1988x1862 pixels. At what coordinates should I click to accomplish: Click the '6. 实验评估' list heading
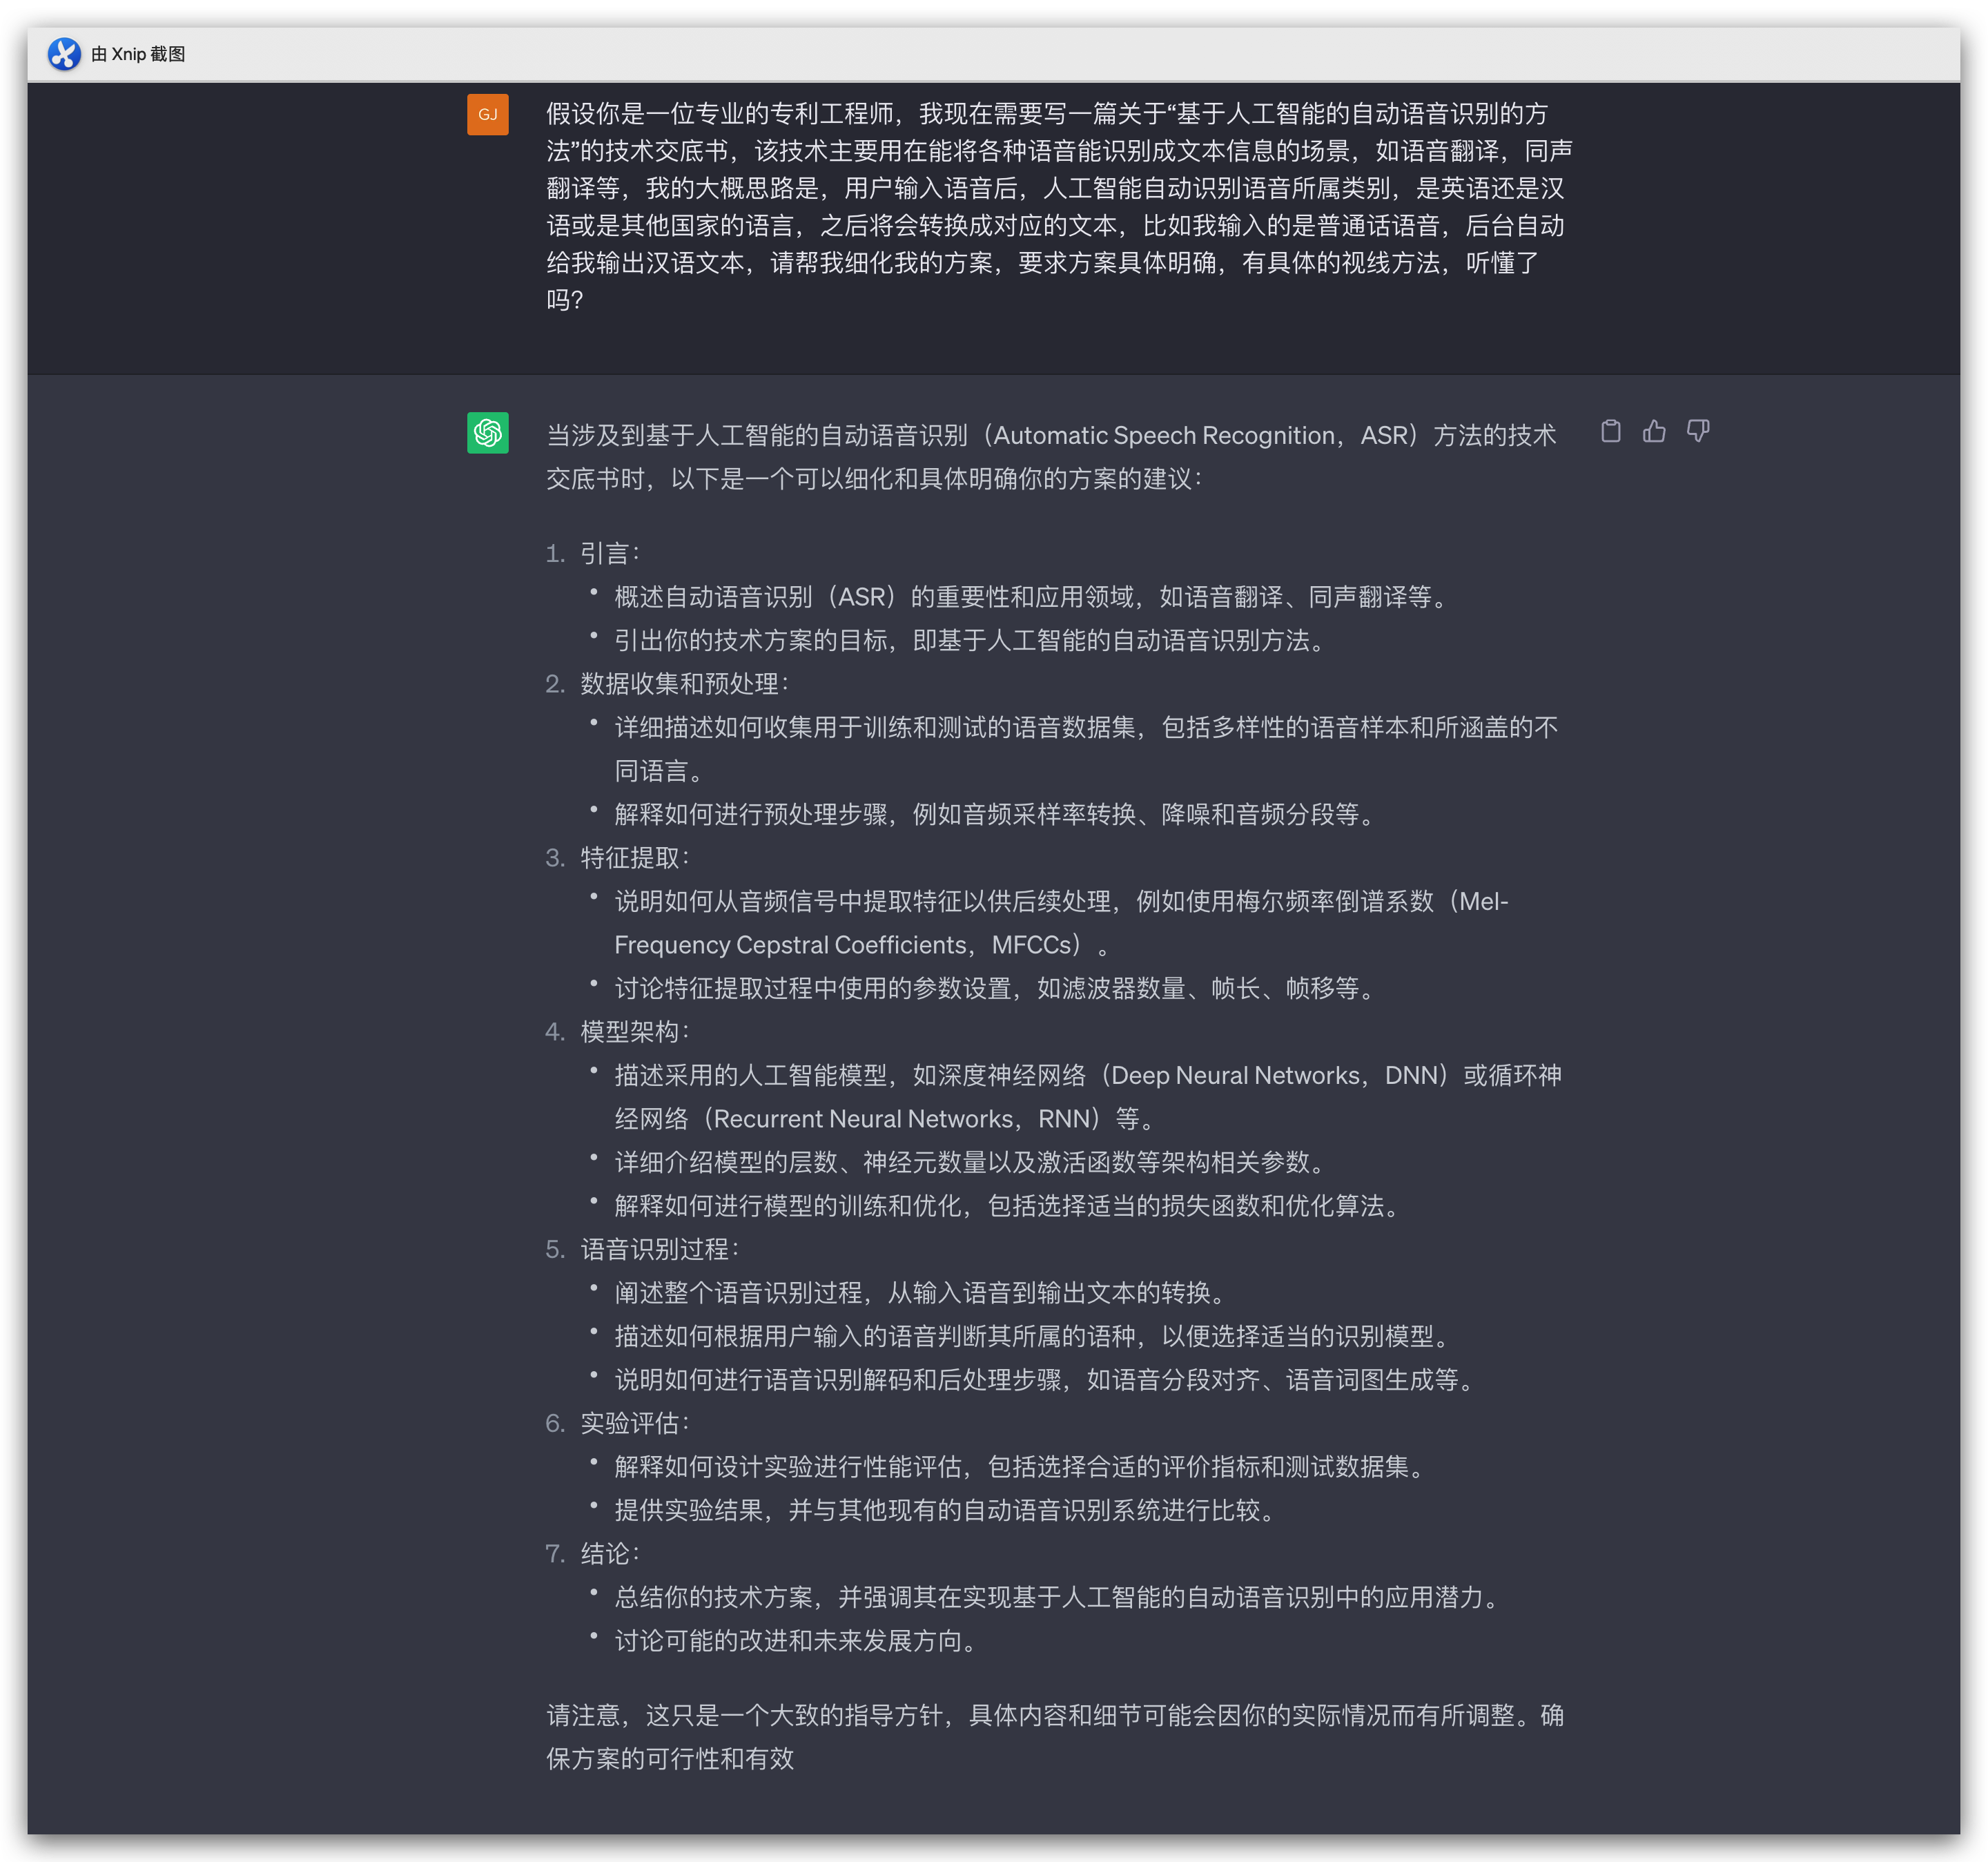(633, 1423)
